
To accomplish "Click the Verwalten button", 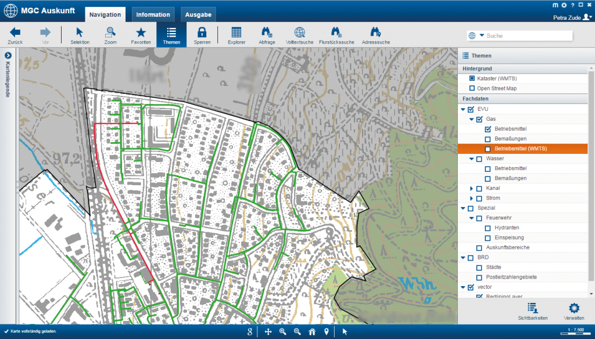I will 574,311.
